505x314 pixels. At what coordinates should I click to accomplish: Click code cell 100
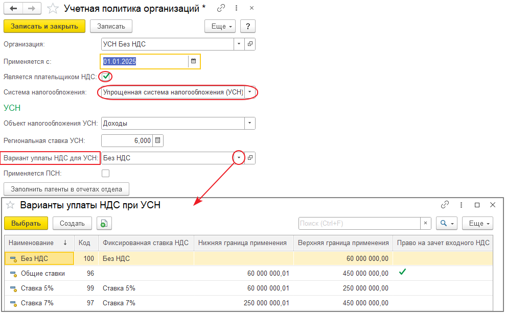pyautogui.click(x=86, y=259)
